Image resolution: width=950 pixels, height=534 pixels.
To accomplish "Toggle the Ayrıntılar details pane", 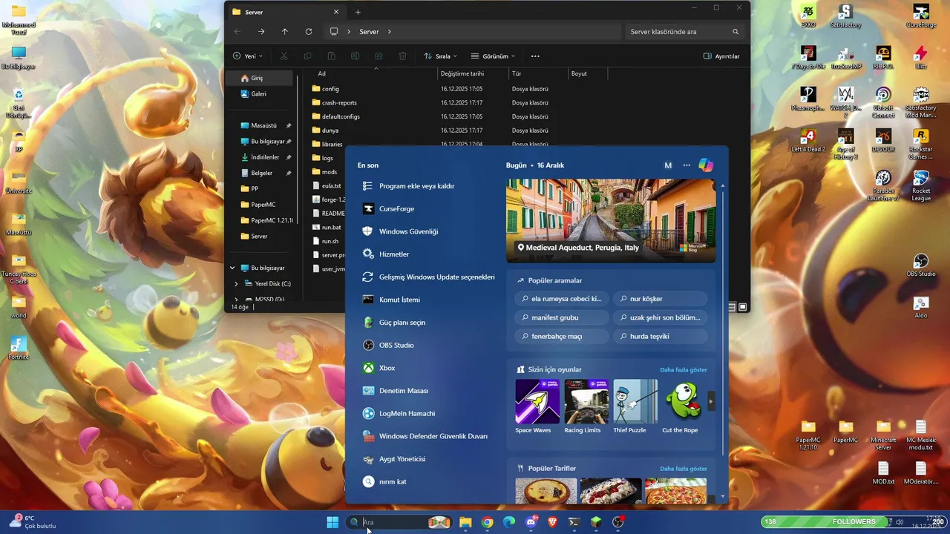I will [721, 56].
